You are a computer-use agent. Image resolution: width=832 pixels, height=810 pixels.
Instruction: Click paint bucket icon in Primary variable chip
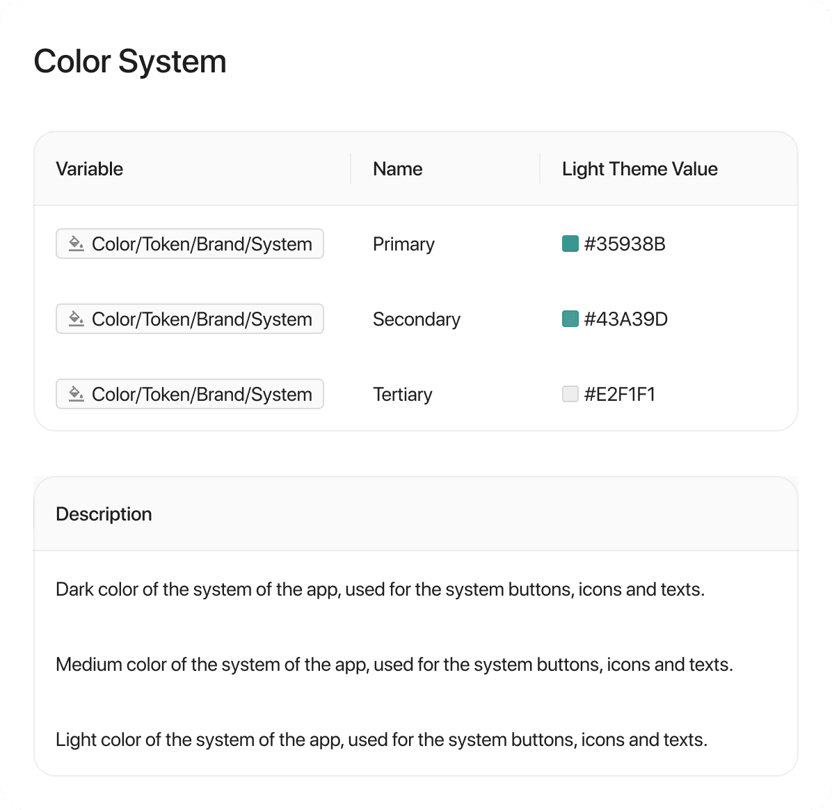point(76,244)
